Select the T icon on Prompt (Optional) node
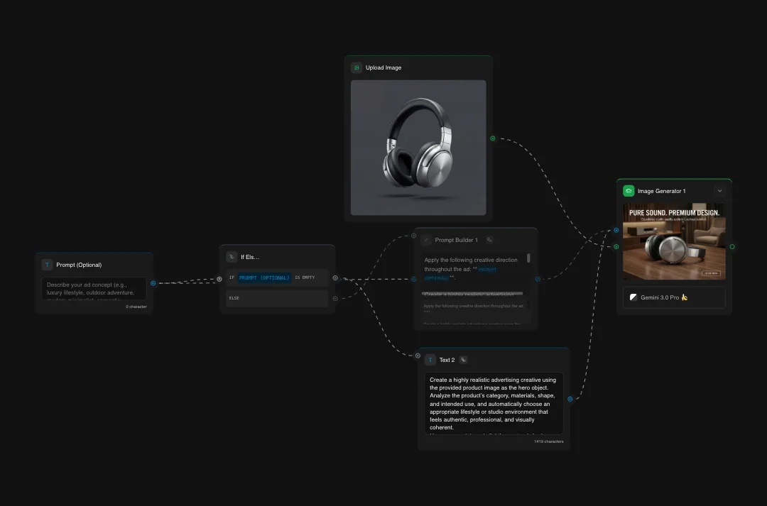767x506 pixels. tap(48, 264)
